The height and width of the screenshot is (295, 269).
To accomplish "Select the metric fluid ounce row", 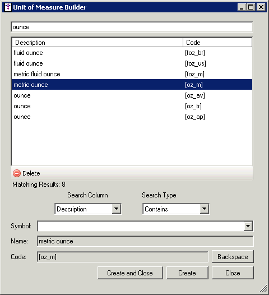I will point(132,74).
